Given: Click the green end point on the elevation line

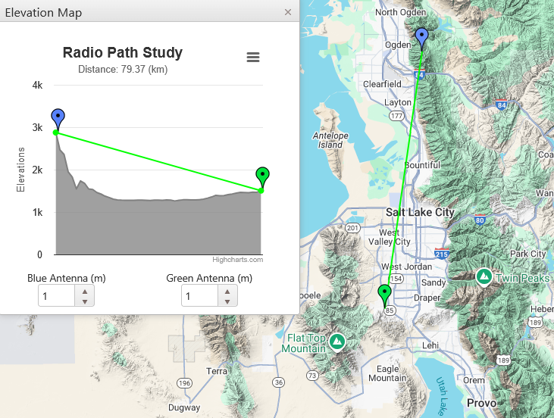Looking at the screenshot, I should (x=261, y=190).
